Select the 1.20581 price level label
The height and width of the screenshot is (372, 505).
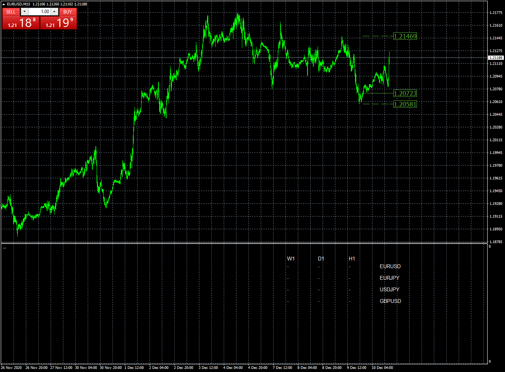405,104
